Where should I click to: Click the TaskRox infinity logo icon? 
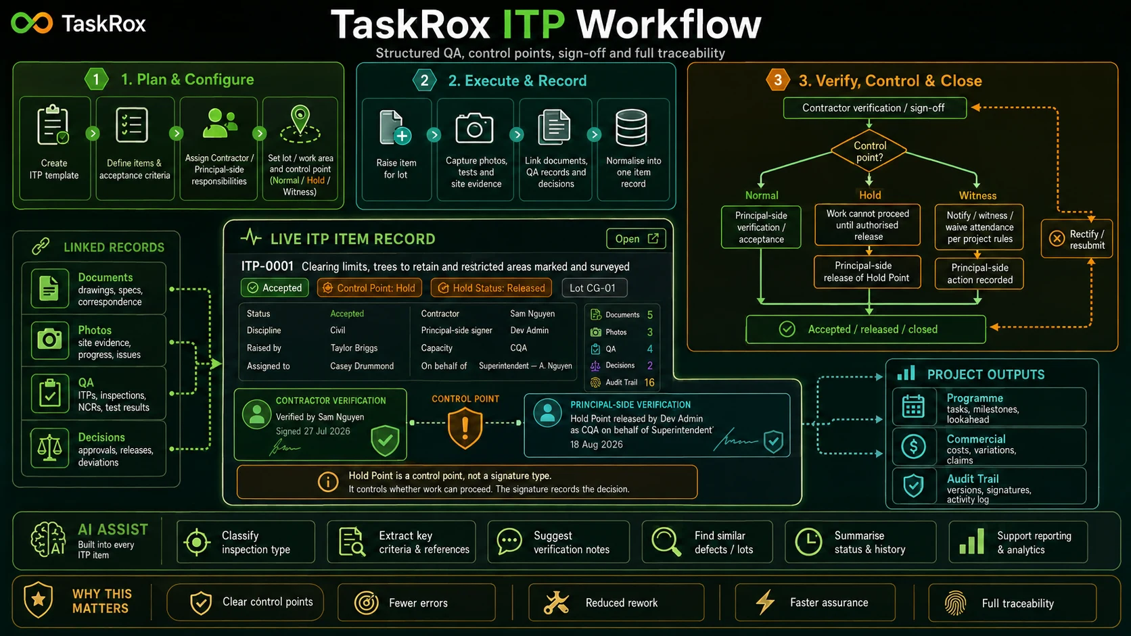click(x=32, y=23)
